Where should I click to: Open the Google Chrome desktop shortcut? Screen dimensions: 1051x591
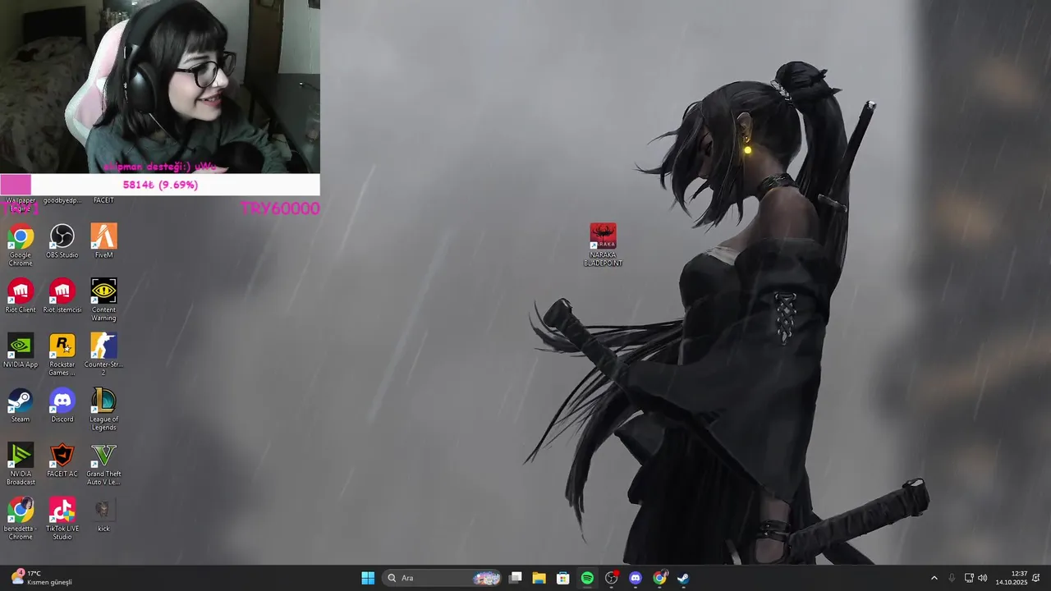tap(21, 245)
